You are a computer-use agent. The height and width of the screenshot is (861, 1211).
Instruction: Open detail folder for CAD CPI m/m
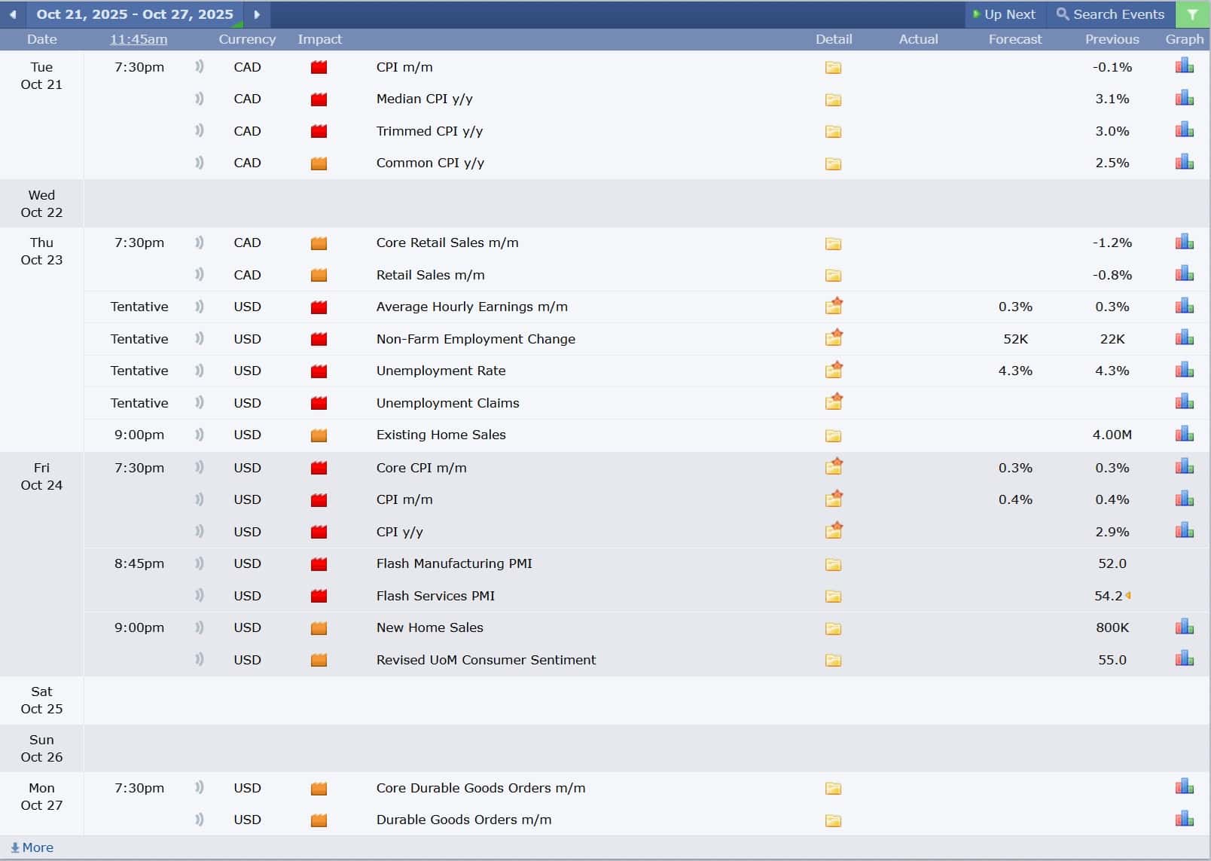[x=833, y=68]
